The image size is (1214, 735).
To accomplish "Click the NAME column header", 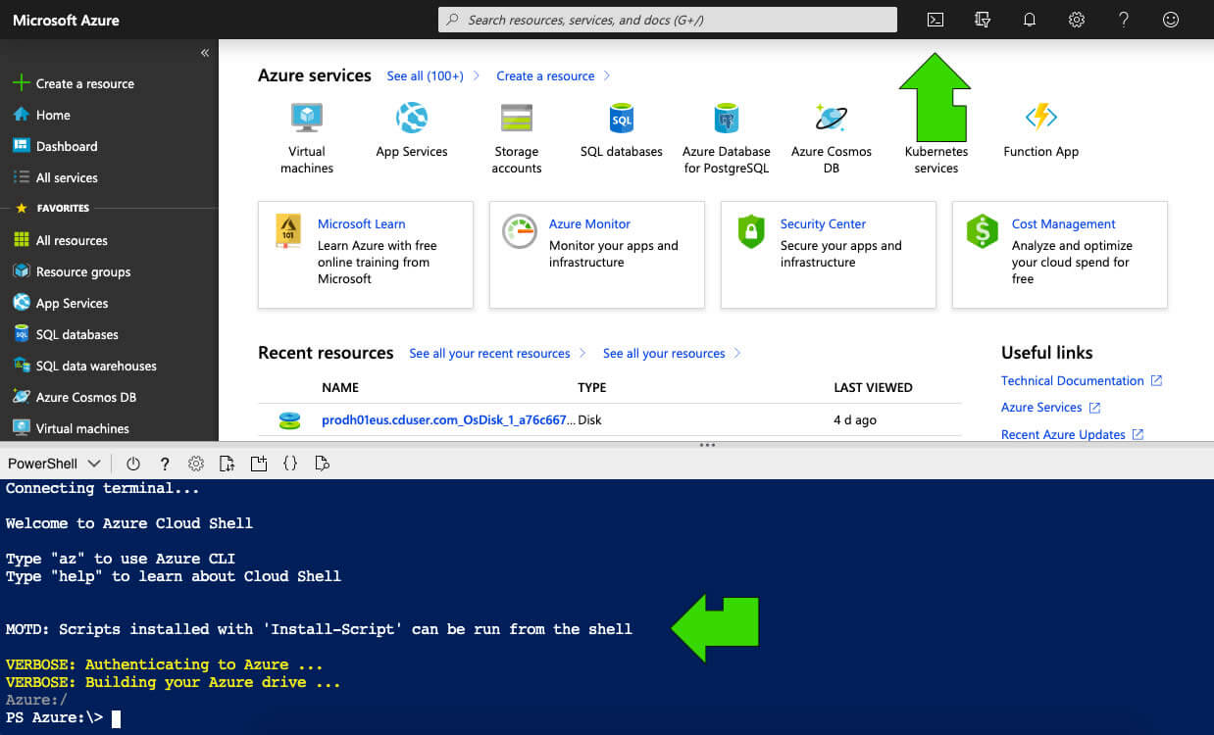I will tap(340, 387).
